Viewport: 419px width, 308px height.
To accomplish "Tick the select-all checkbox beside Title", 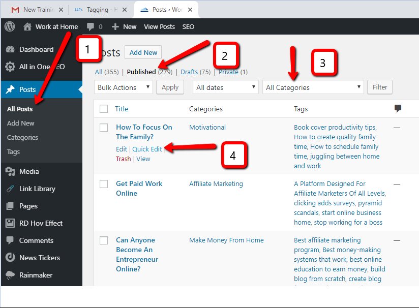I will tap(104, 109).
